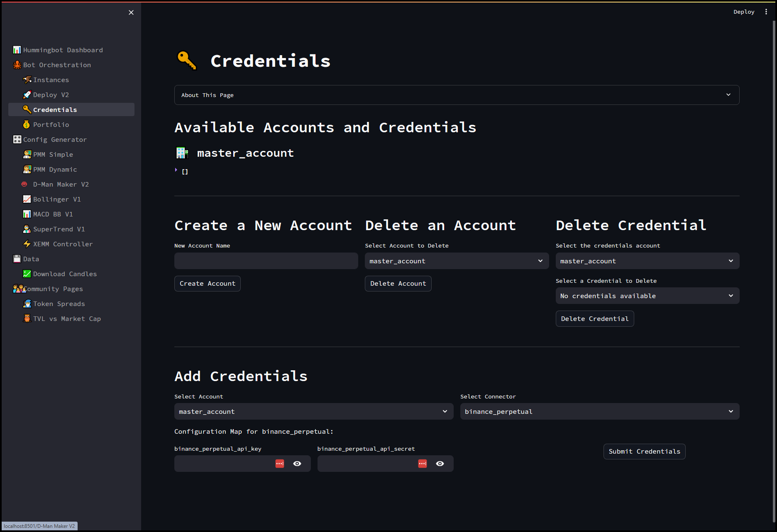Open the D-Man Maker V2 page

[61, 185]
